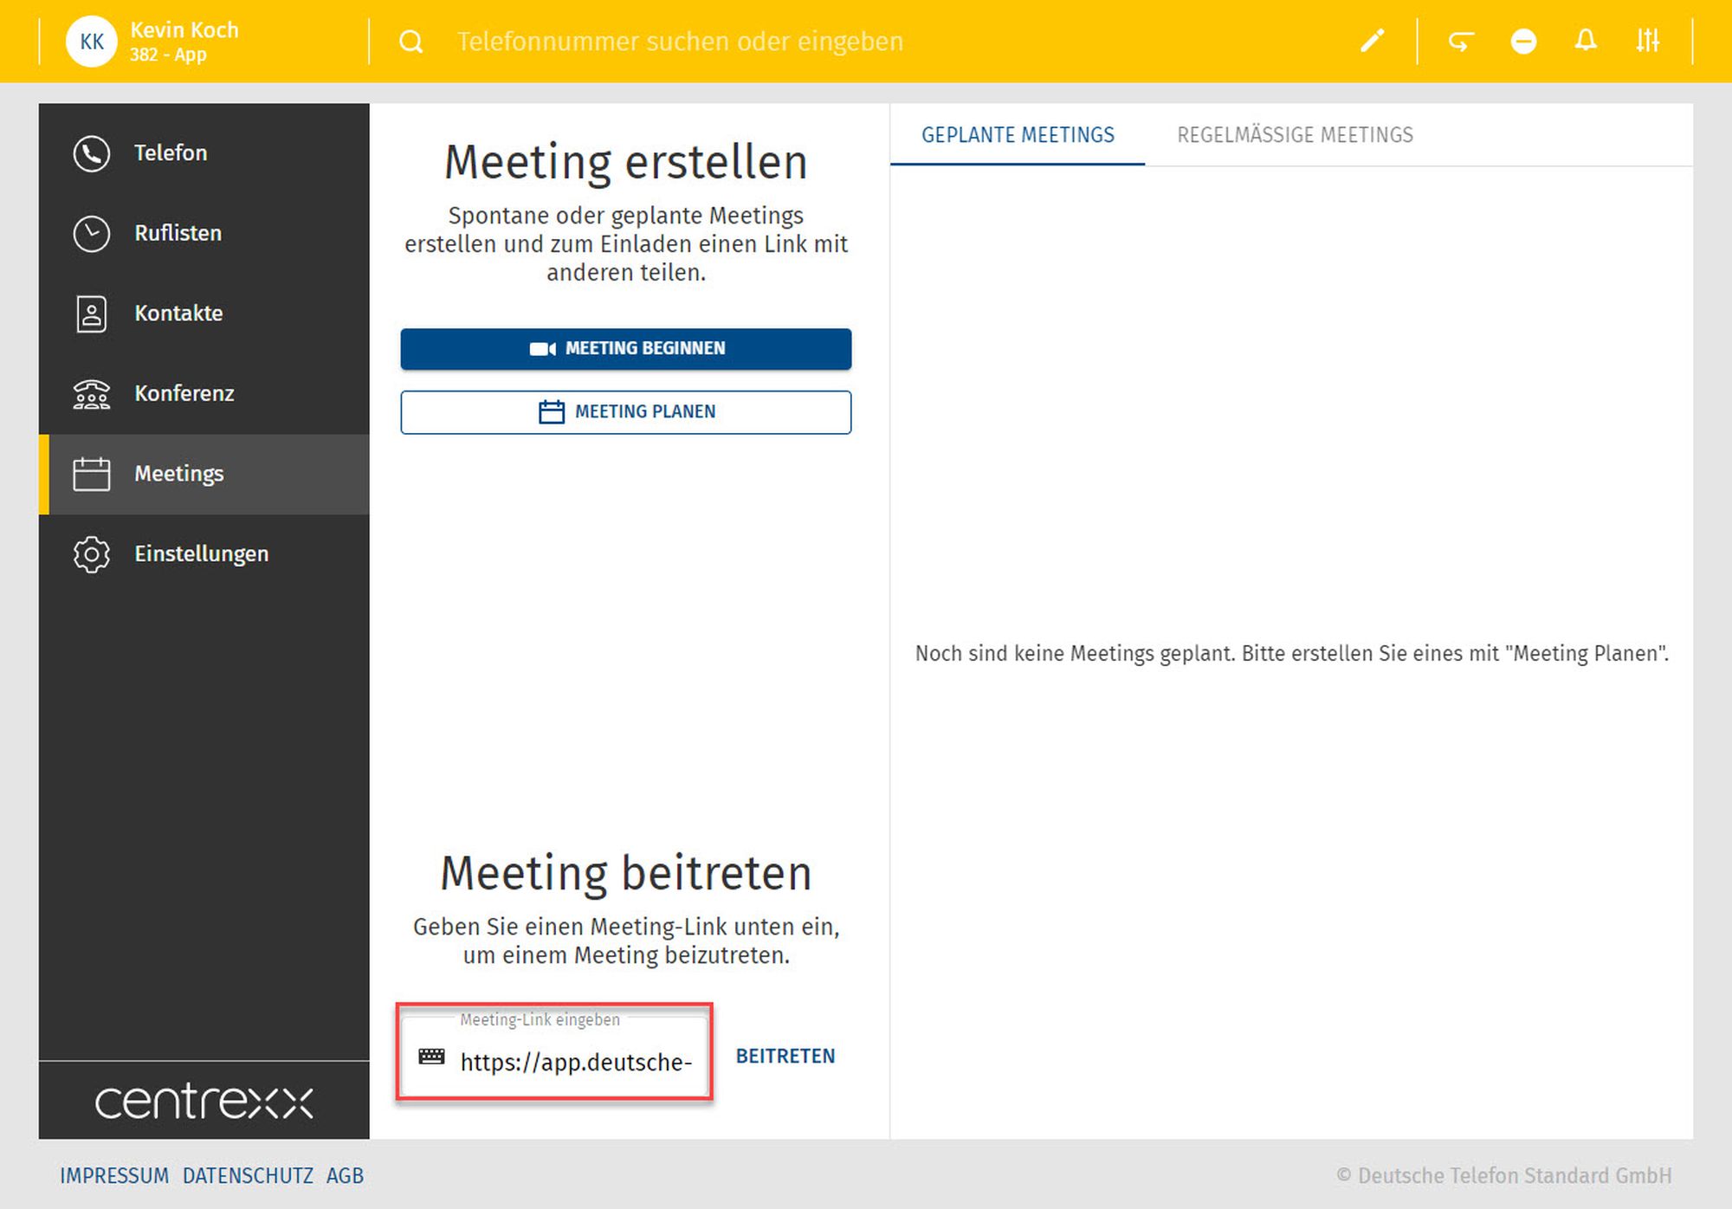Open the Datenschutz footer link
1732x1209 pixels.
(x=248, y=1176)
